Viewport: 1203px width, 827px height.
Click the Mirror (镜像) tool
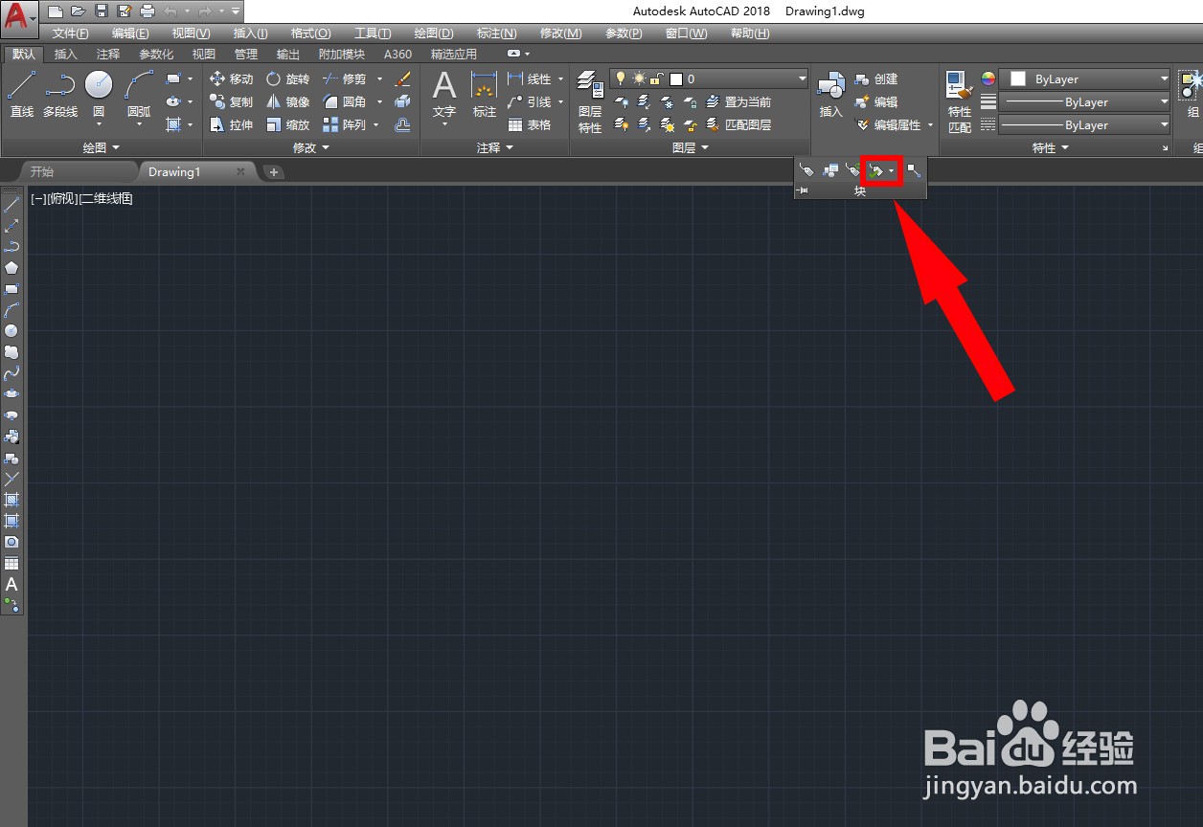tap(288, 102)
